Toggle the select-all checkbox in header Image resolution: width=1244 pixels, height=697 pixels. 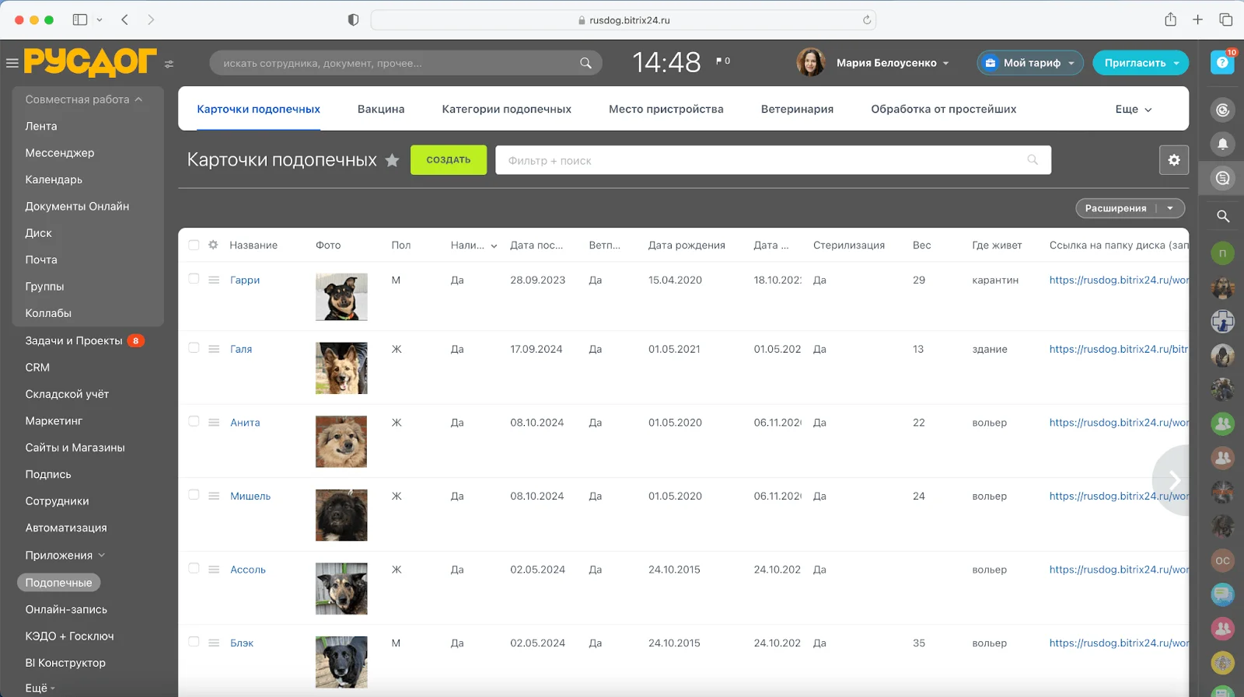pyautogui.click(x=194, y=245)
